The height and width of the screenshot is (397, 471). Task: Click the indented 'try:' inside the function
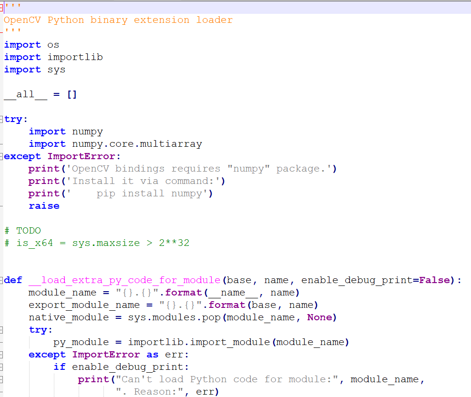pos(41,330)
